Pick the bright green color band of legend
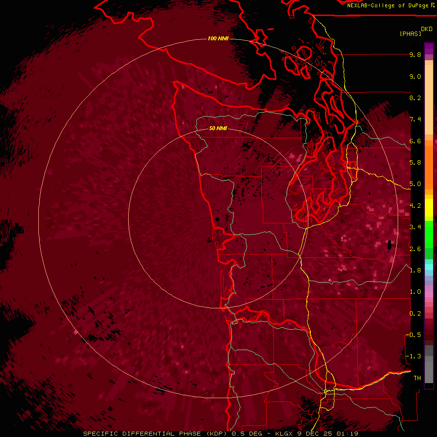The width and height of the screenshot is (437, 437). coord(429,235)
